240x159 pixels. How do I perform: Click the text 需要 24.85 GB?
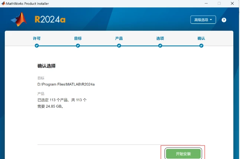[x=51, y=106]
